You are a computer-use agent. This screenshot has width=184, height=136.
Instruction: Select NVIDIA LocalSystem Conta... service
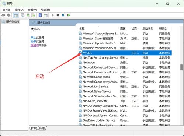pyautogui.click(x=125, y=116)
